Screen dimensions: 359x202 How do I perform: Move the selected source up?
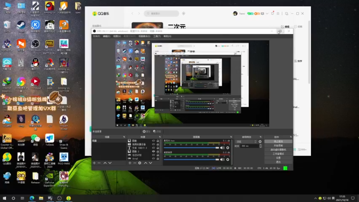point(145,163)
